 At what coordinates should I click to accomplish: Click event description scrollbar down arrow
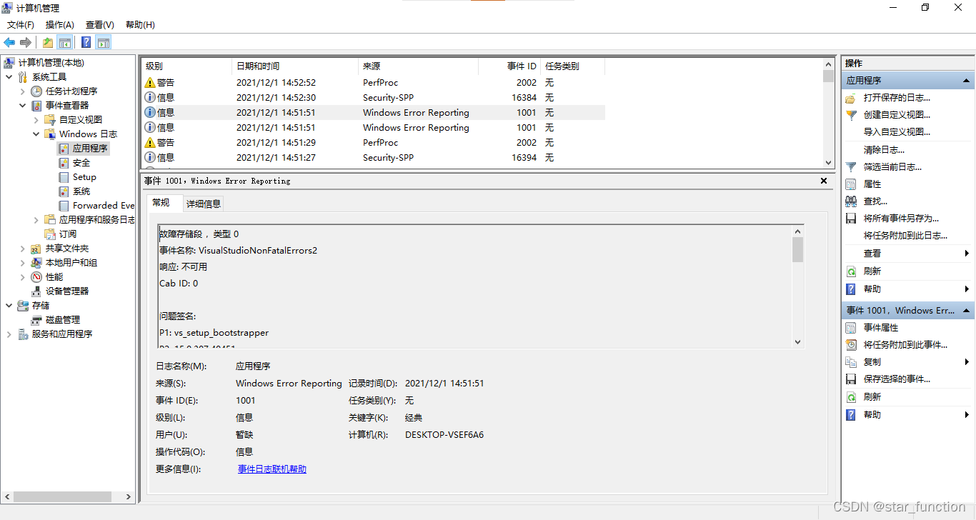(x=798, y=342)
